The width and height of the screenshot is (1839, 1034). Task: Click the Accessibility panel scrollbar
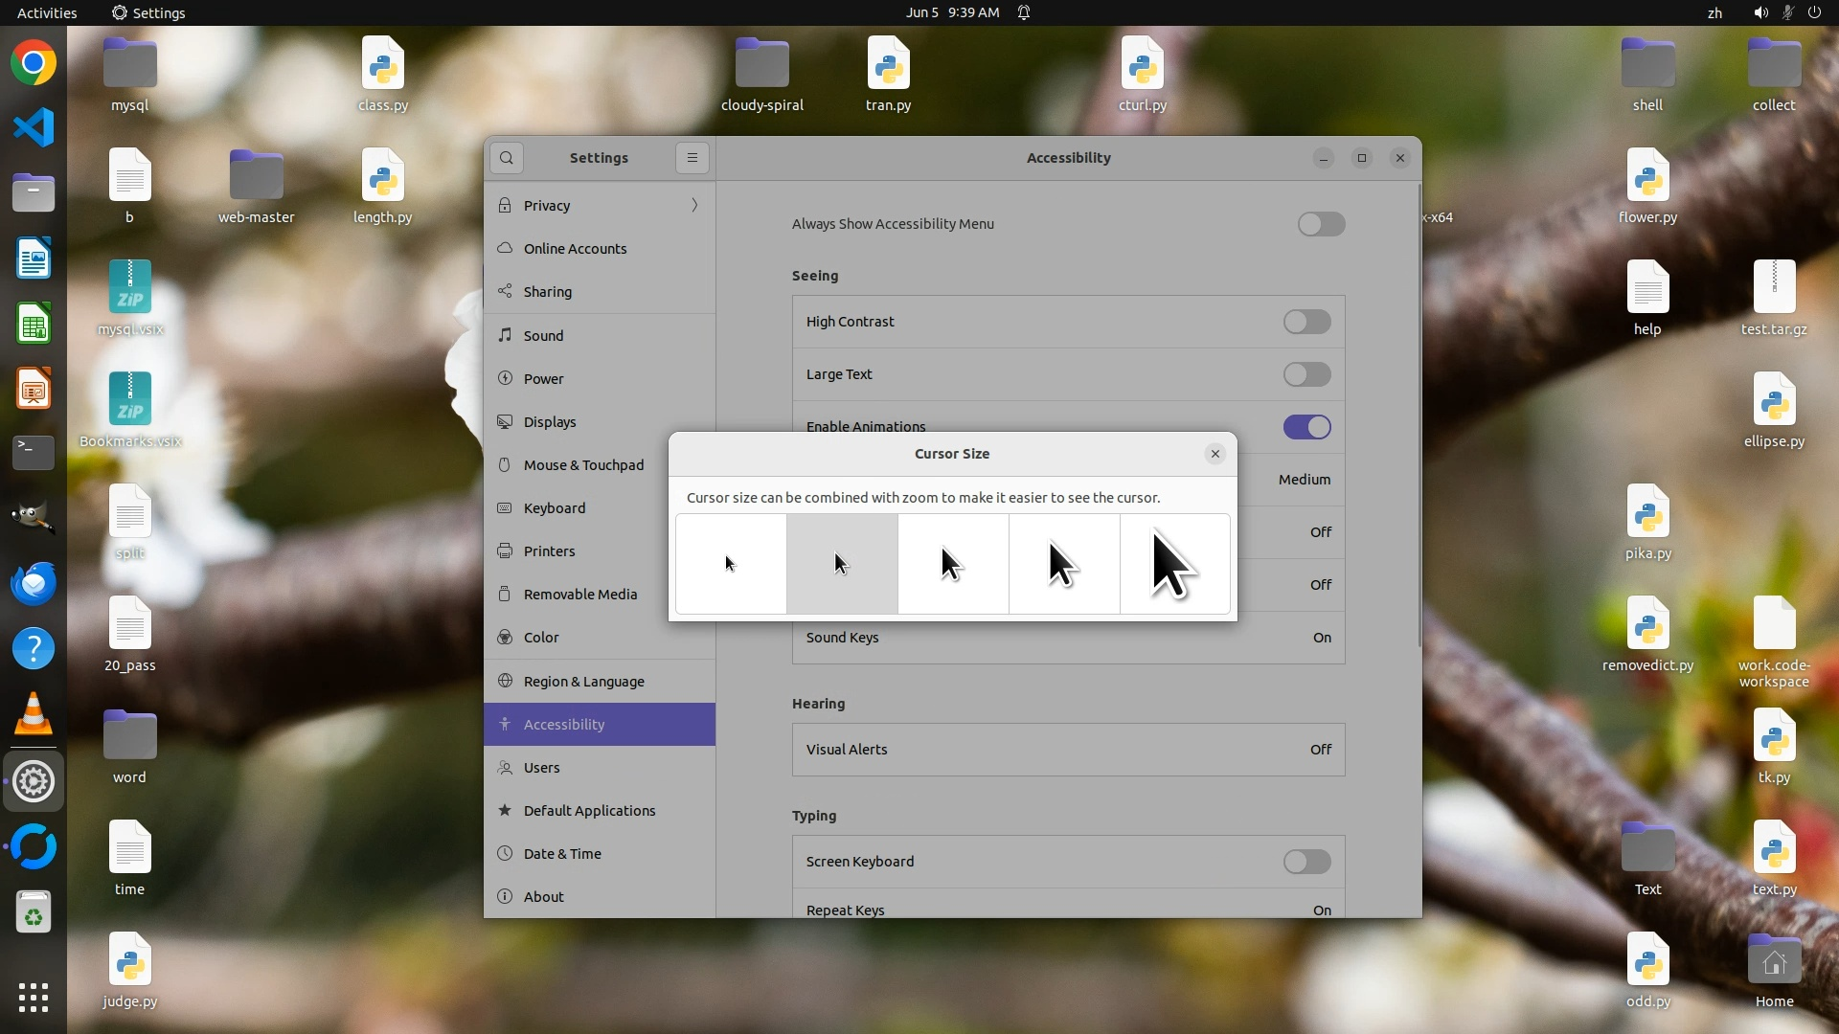point(1419,416)
